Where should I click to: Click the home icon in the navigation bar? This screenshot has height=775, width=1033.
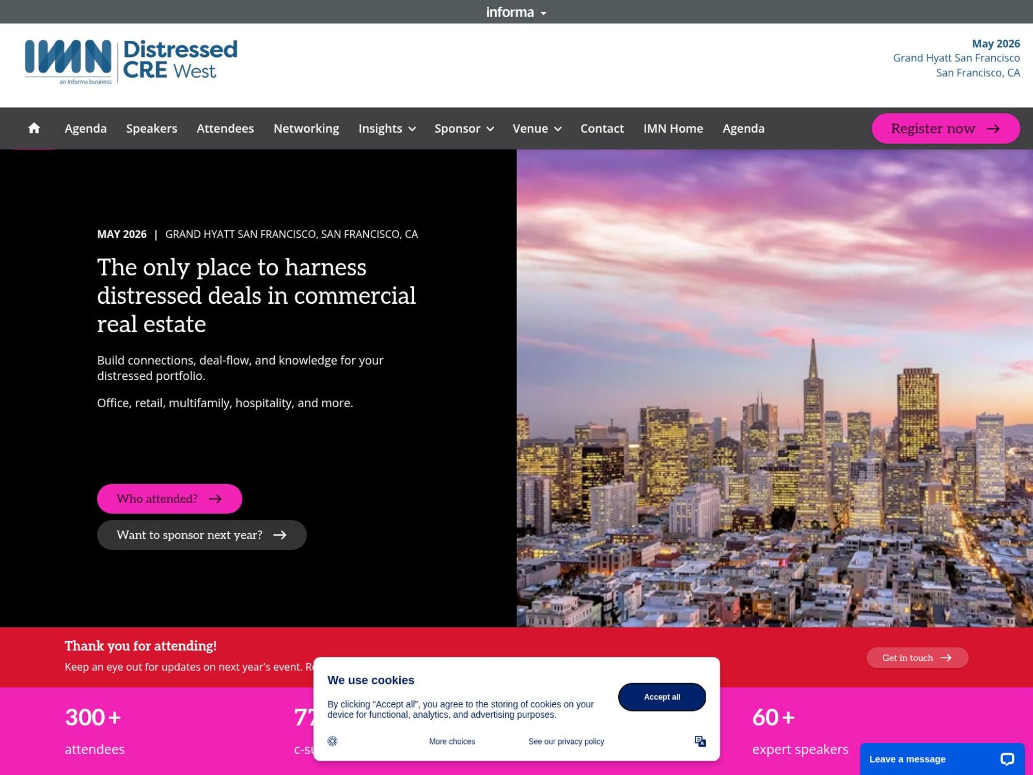click(34, 129)
